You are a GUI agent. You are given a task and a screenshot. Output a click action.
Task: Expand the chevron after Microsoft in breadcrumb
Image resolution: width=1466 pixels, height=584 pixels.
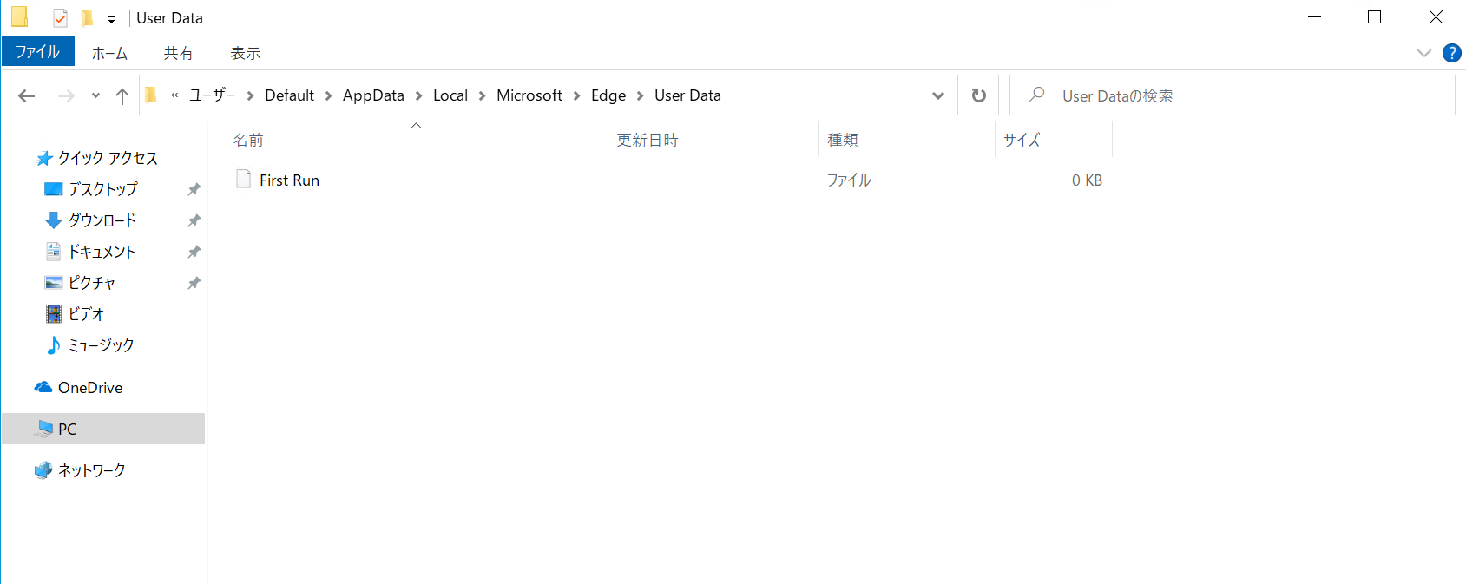576,95
